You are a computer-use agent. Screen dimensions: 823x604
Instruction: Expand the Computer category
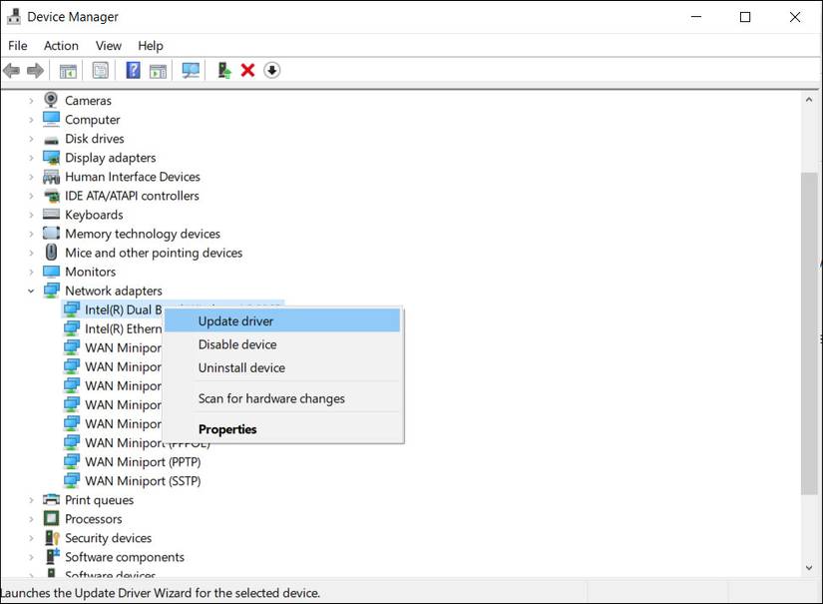31,120
